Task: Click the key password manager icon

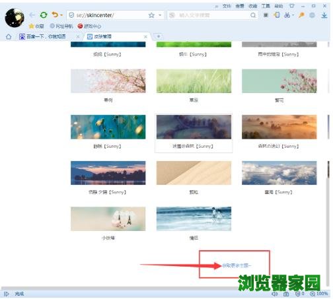Action: coord(301,15)
